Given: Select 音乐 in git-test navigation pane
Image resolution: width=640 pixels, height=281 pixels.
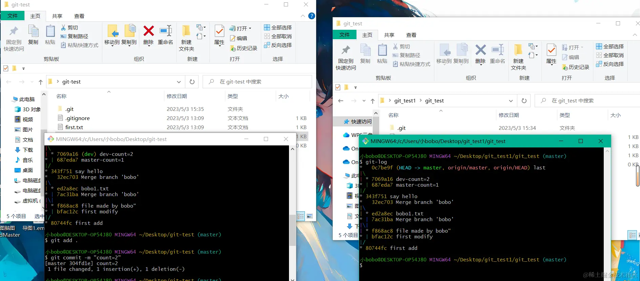Looking at the screenshot, I should coord(24,160).
